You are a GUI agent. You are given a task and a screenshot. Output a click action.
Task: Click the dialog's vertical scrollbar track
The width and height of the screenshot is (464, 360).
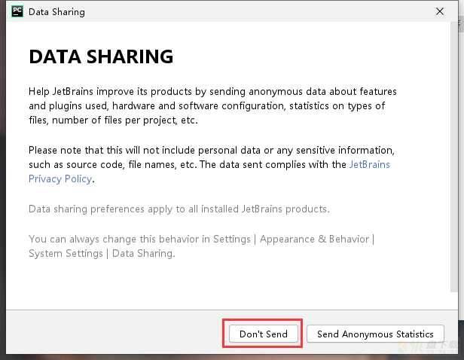click(454, 157)
